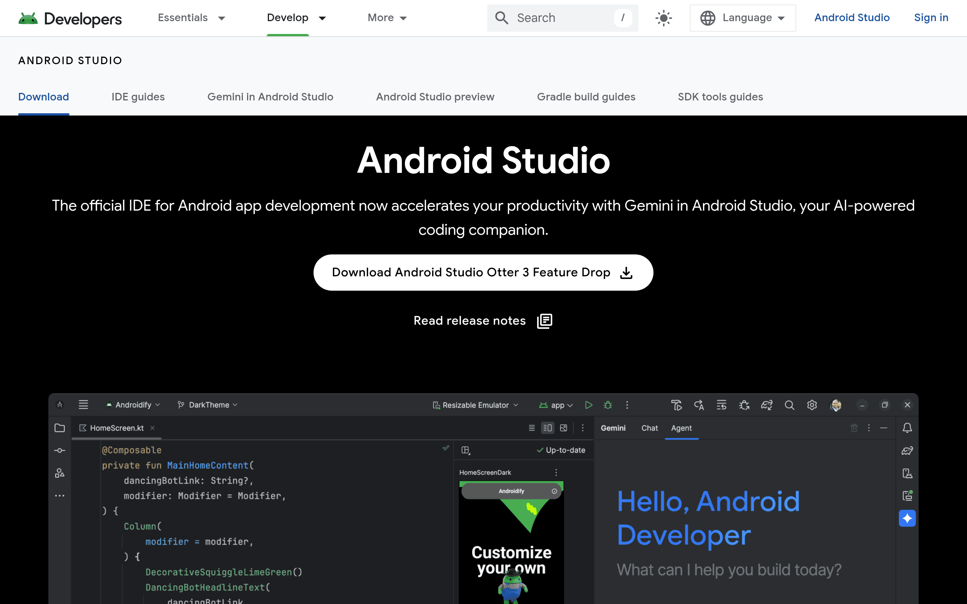Open Running Devices icon on right sidebar
967x604 pixels.
907,496
